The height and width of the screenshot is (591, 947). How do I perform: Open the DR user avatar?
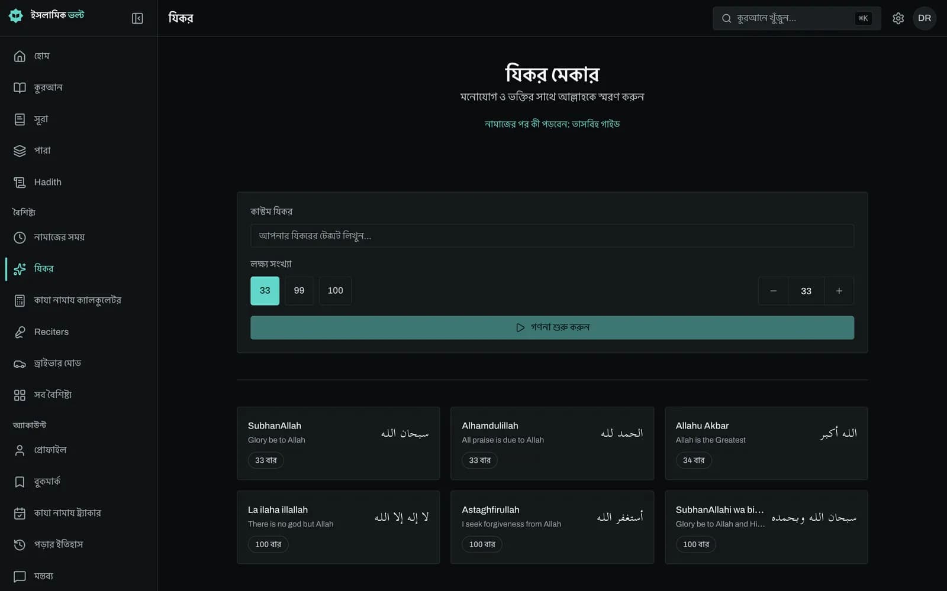[x=924, y=18]
